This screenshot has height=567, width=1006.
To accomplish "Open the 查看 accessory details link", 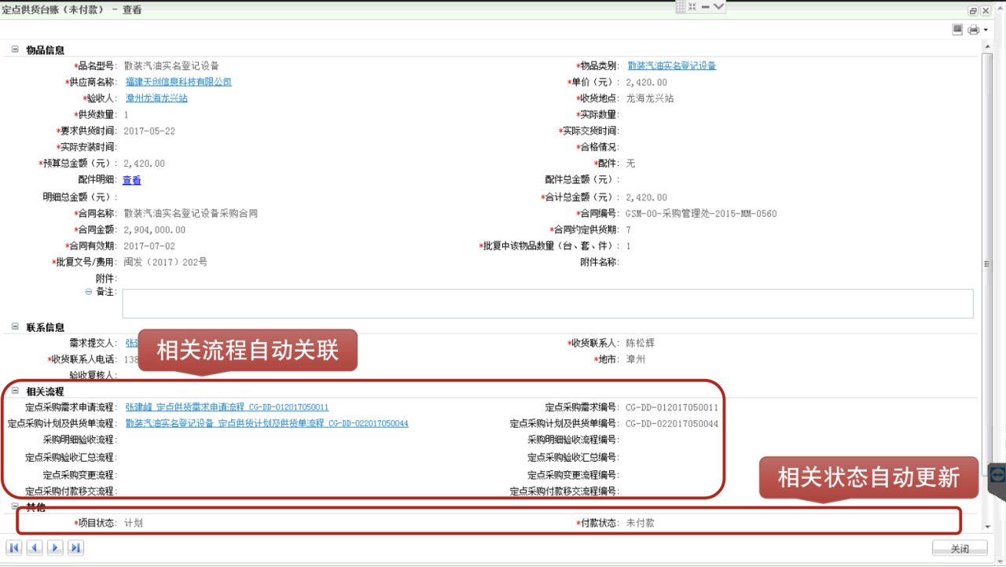I will pyautogui.click(x=132, y=180).
